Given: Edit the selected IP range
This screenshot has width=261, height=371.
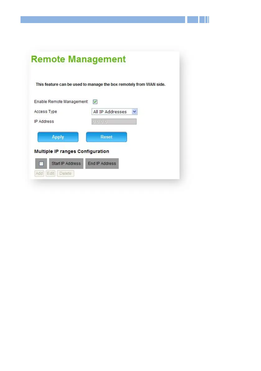Looking at the screenshot, I should click(x=50, y=174).
